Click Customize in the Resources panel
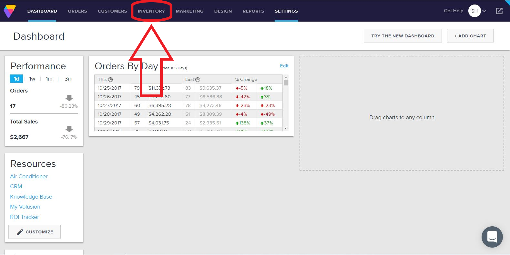Screen dimensions: 510x255 coord(35,232)
